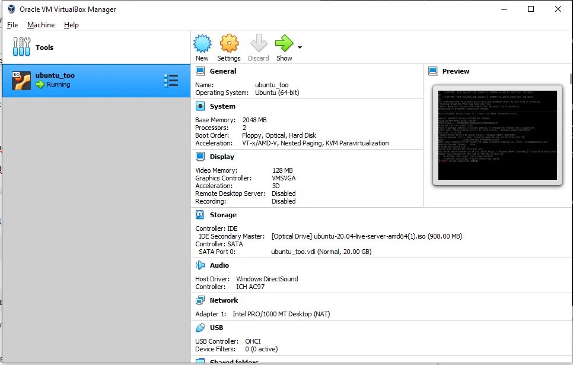The width and height of the screenshot is (573, 365).
Task: Open the USB section heading
Action: tap(217, 328)
